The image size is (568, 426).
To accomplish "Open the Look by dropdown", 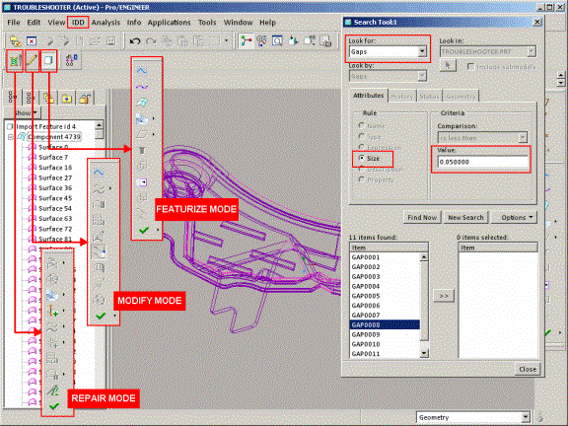I will [422, 77].
